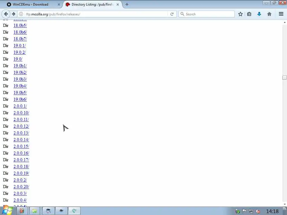Viewport: 287px width, 215px height.
Task: Open the 2.0.0.14/ directory link
Action: tap(21, 140)
